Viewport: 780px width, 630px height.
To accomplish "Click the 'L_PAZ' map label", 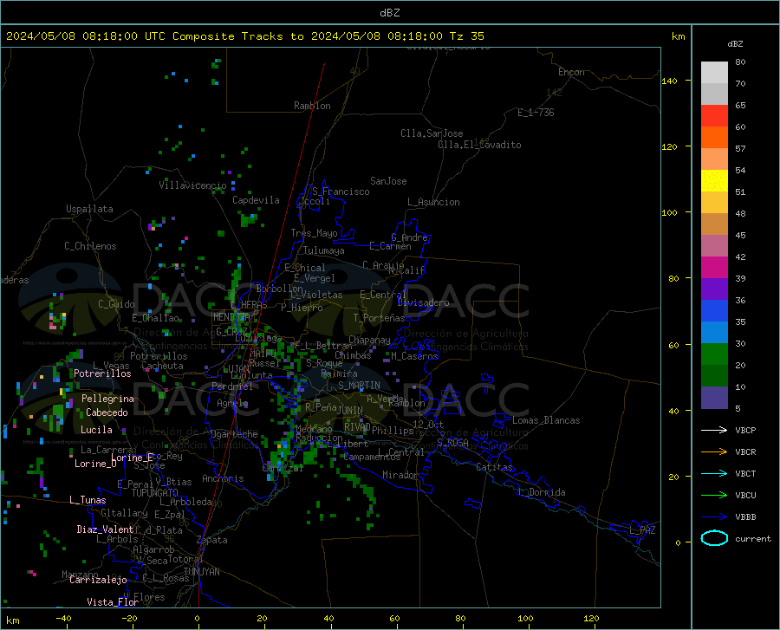I will click(643, 530).
